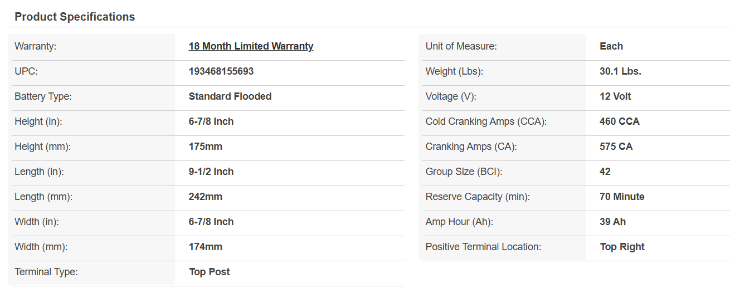Screen dimensions: 730x288
Task: Open the 18 Month Limited Warranty link
Action: (x=251, y=46)
